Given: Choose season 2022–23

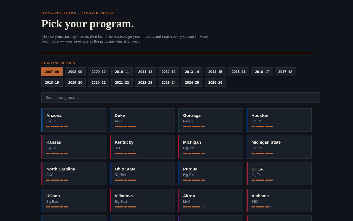Looking at the screenshot, I should point(145,82).
